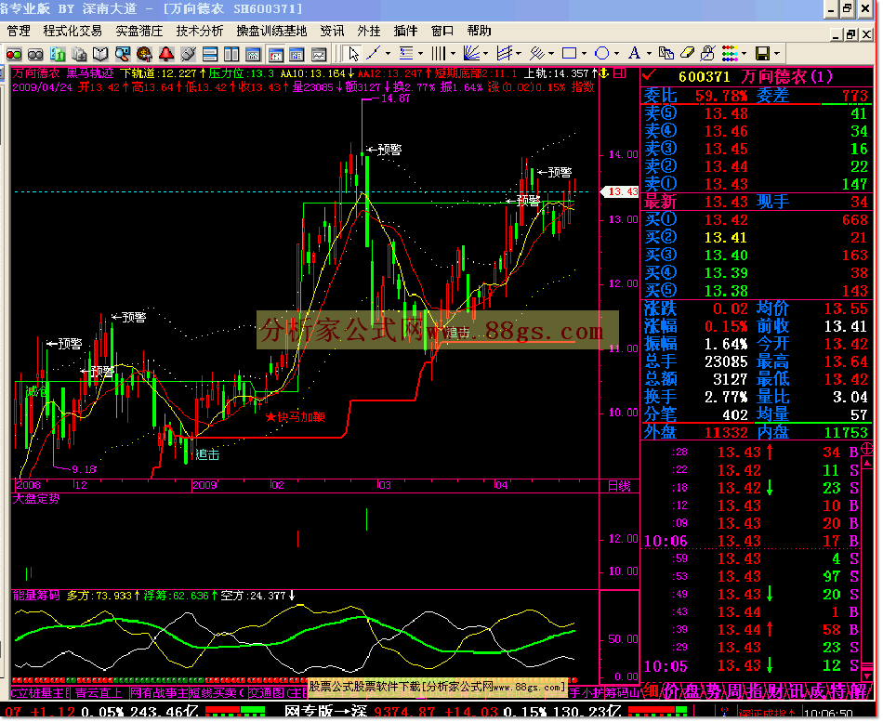883x722 pixels.
Task: Select the rectangle drawing tool
Action: pos(570,54)
